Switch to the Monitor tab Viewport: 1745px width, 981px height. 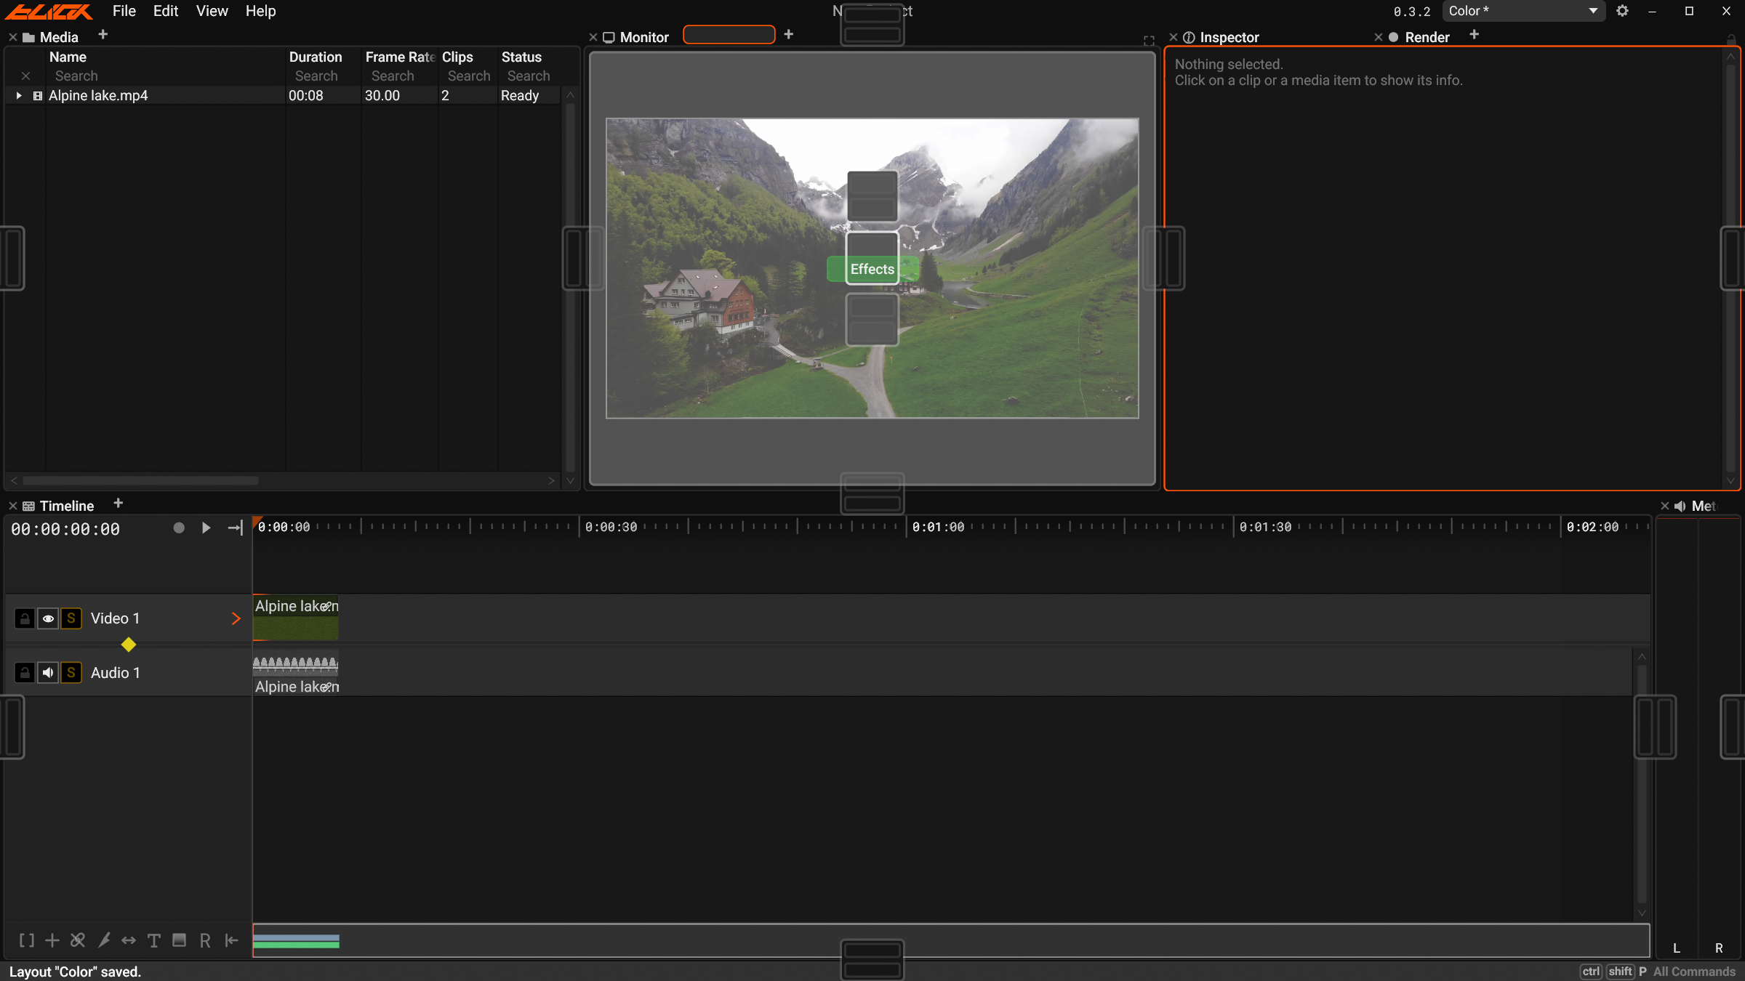[x=636, y=37]
